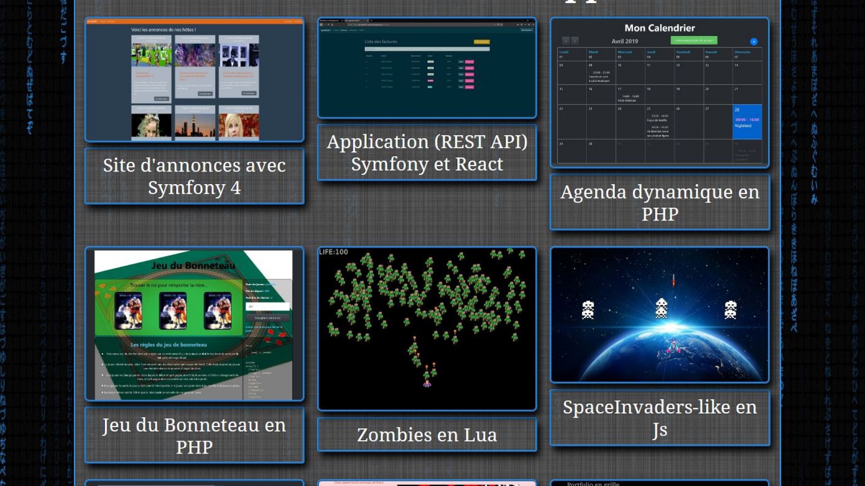Screen dimensions: 865x486
Task: Click the search field above 'Liste des factures'
Action: (427, 49)
